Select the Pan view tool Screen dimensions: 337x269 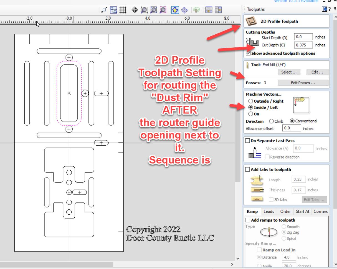pyautogui.click(x=135, y=10)
